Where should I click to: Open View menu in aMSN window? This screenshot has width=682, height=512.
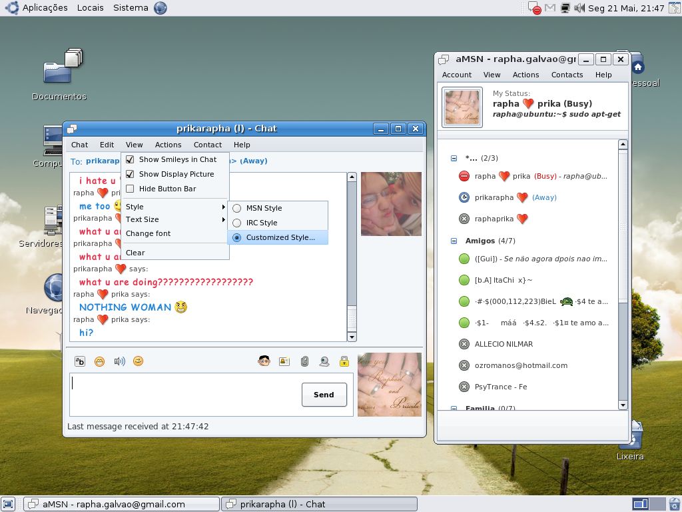(x=492, y=75)
